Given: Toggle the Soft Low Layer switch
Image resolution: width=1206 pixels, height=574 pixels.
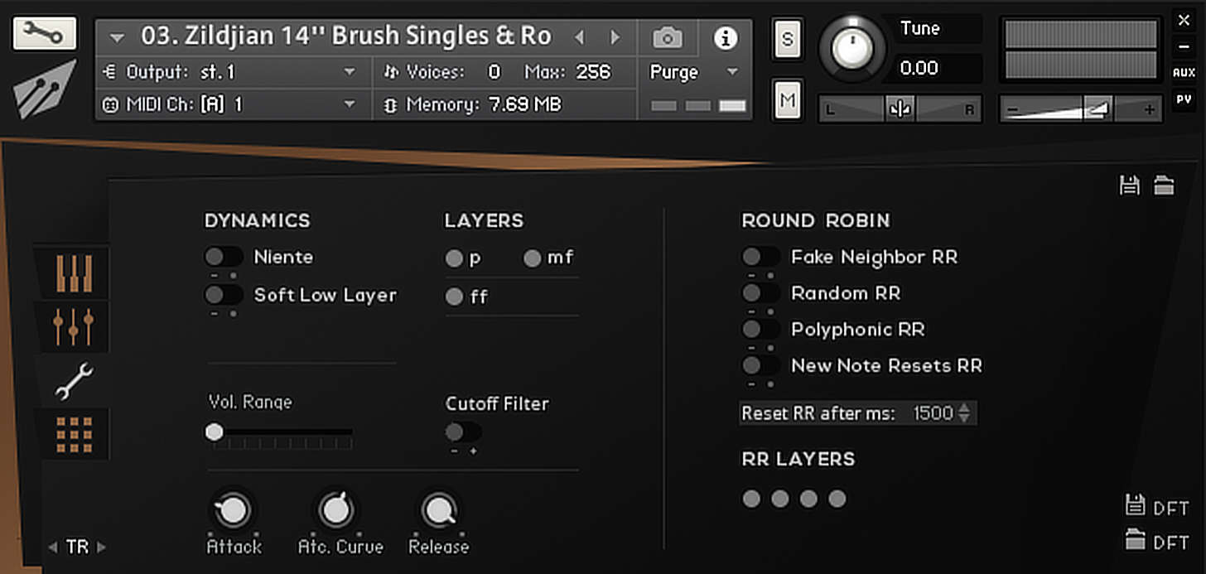Looking at the screenshot, I should 224,295.
